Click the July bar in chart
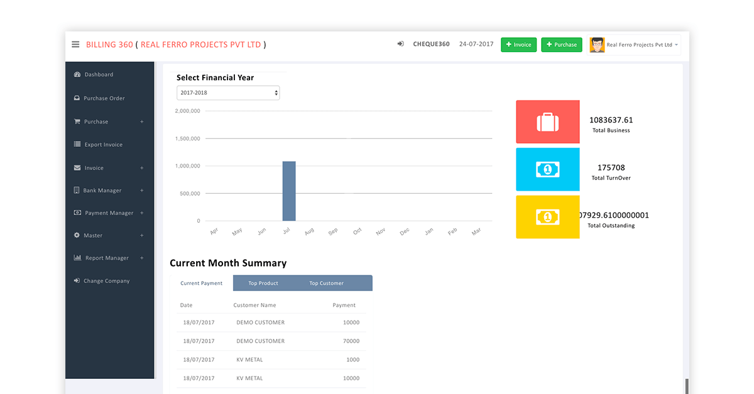The image size is (754, 394). point(289,191)
